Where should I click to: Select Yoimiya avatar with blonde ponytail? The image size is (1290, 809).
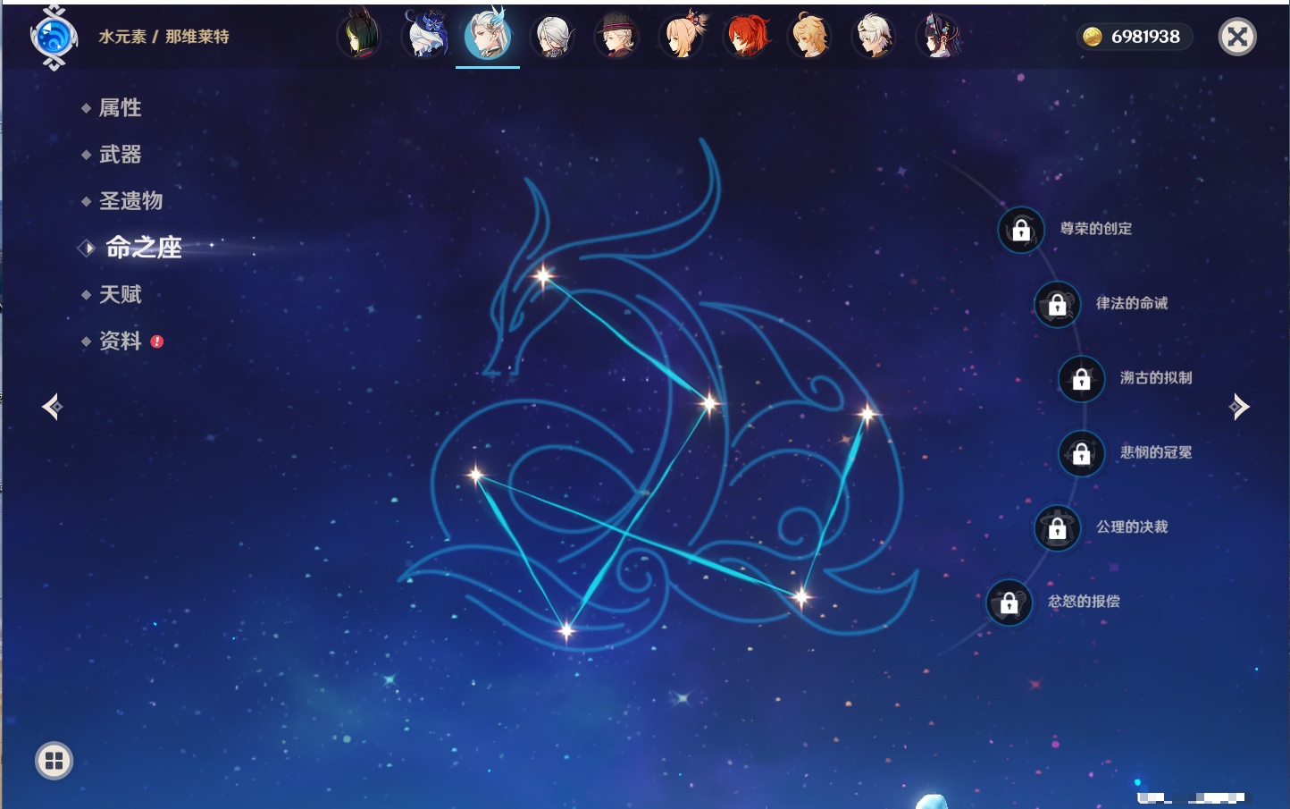pyautogui.click(x=682, y=37)
